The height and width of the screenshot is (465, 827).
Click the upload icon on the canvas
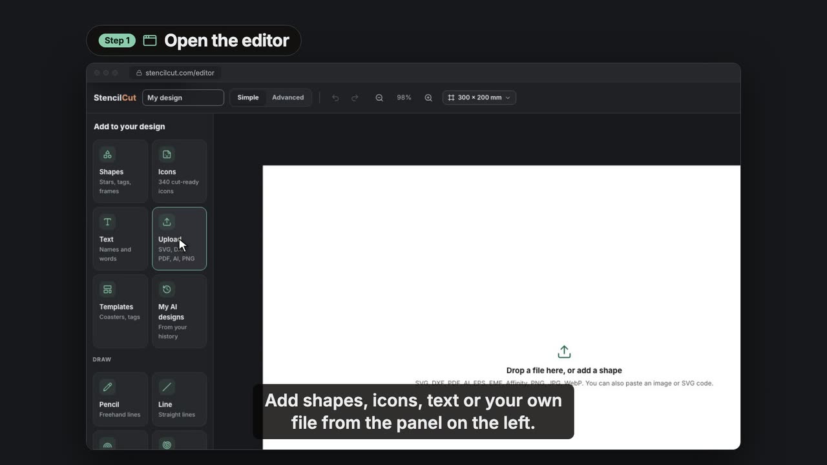564,352
